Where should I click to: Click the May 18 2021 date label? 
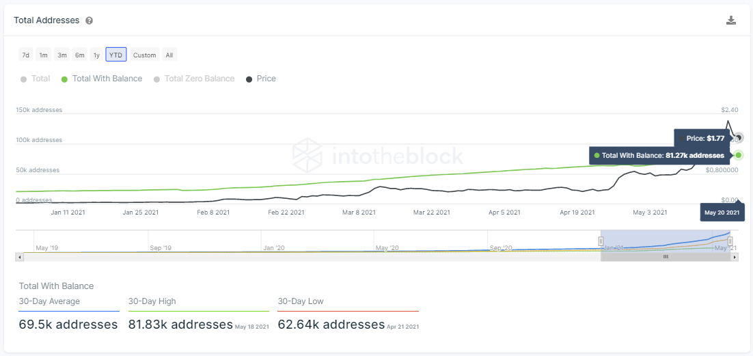click(251, 327)
